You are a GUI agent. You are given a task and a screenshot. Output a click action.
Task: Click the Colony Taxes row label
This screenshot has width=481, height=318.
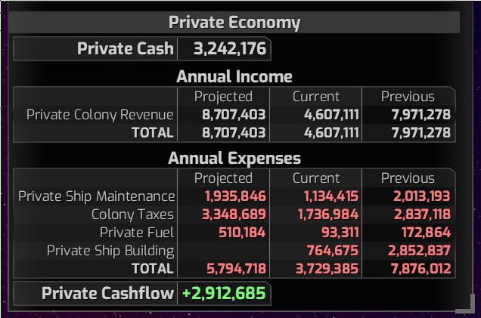(132, 215)
